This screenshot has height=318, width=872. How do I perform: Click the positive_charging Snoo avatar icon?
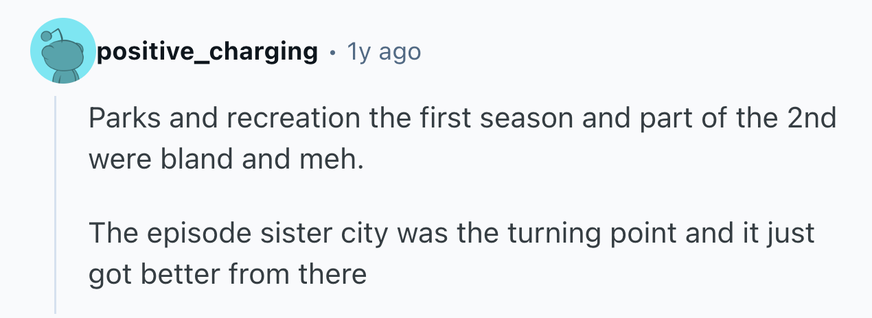62,51
